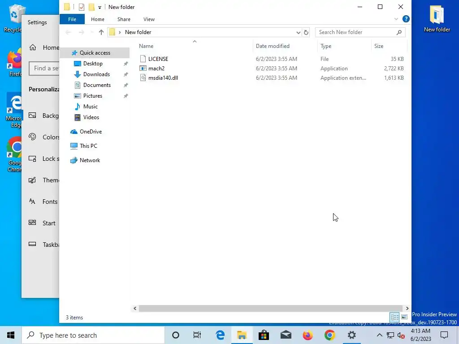Open the Customize Quick Access Toolbar dropdown
Viewport: 459px width, 344px height.
click(x=100, y=7)
